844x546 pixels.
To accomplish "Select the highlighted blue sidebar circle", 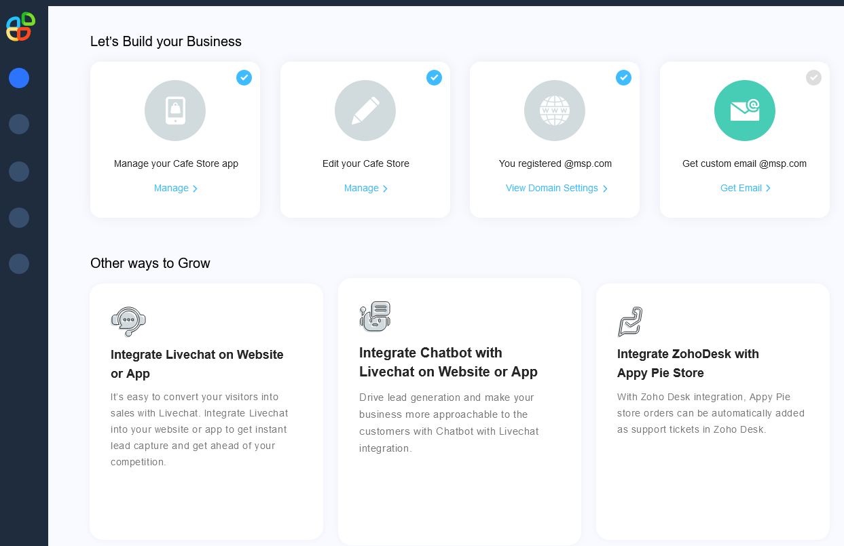I will [19, 78].
